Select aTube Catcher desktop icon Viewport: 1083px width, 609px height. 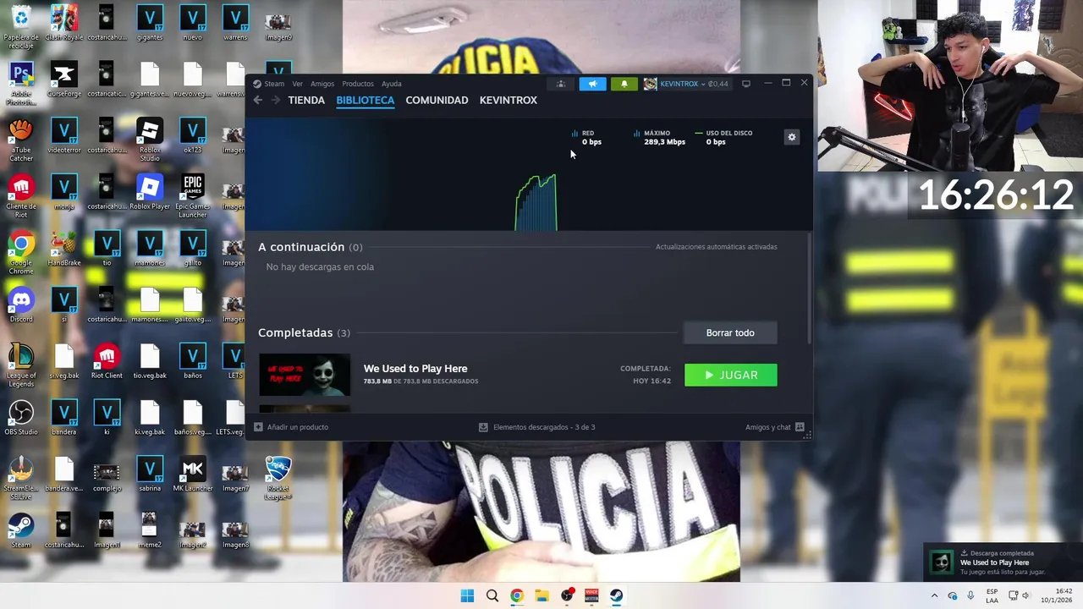coord(21,140)
